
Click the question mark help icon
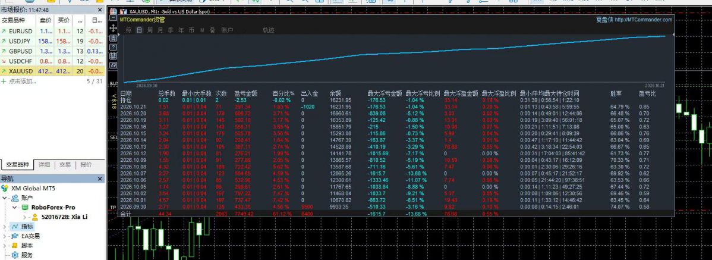113,47
